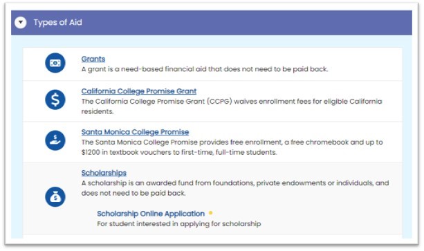Viewport: 424px width, 251px height.
Task: Click the $1200 in textbook vouchers line
Action: coord(179,153)
